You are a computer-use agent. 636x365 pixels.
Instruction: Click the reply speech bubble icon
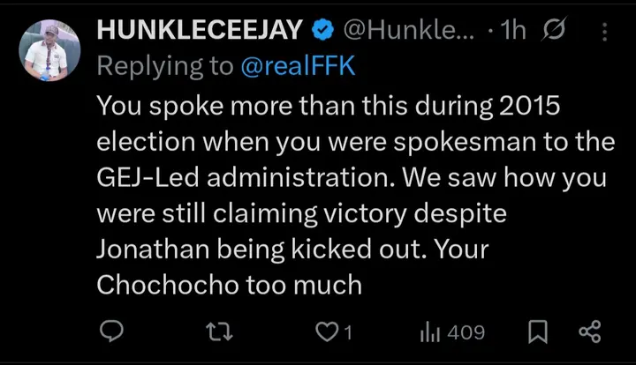(110, 332)
